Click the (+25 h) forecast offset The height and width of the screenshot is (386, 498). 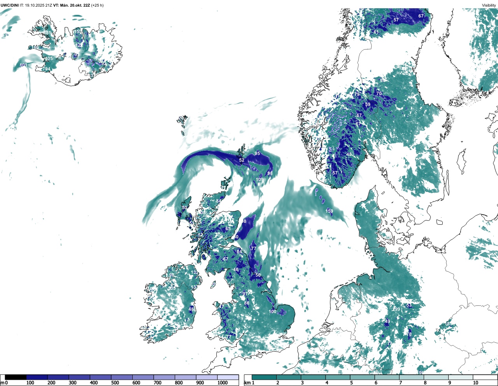click(97, 5)
